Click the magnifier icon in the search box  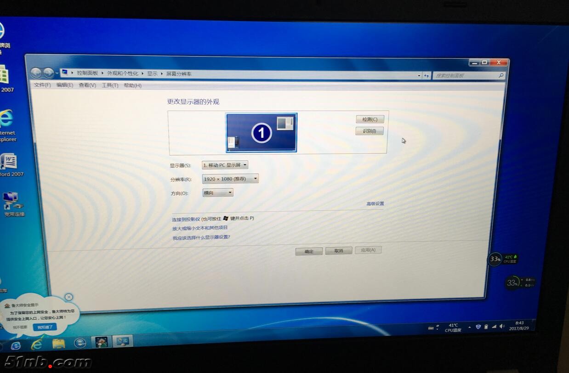(501, 75)
